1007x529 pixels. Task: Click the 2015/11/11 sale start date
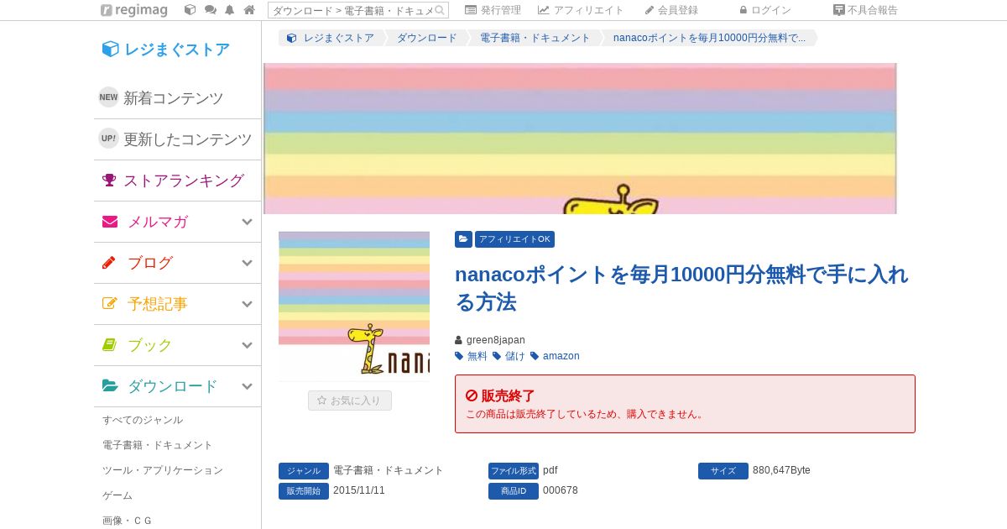point(359,490)
